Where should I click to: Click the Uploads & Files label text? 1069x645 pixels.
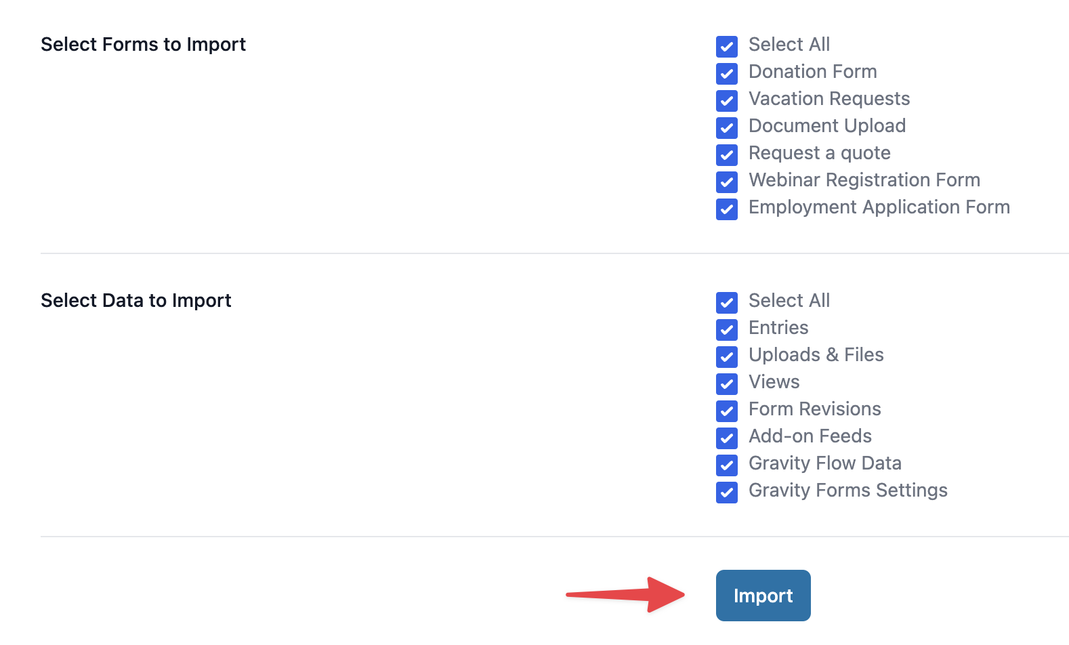pos(816,355)
